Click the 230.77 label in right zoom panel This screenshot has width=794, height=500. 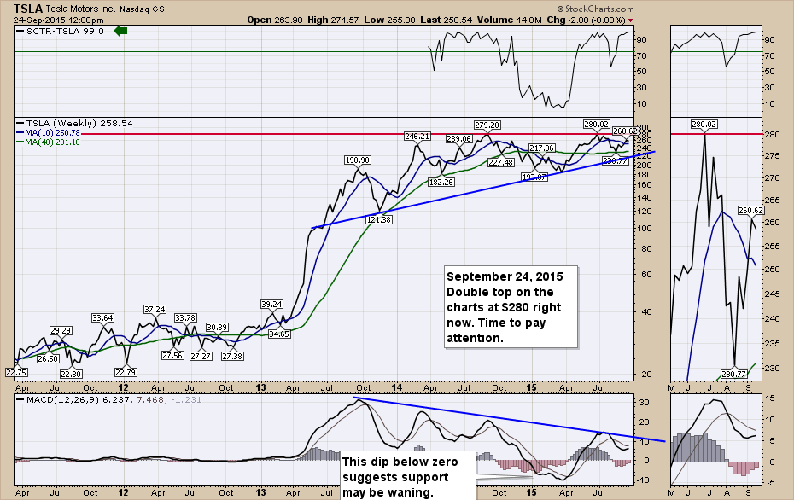click(x=733, y=374)
